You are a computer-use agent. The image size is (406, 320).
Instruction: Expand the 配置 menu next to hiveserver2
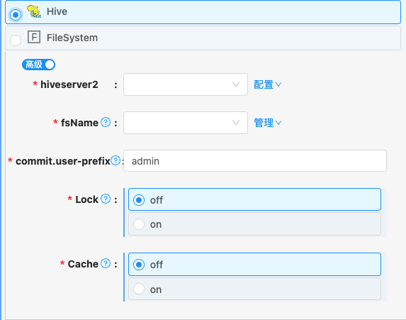point(267,84)
